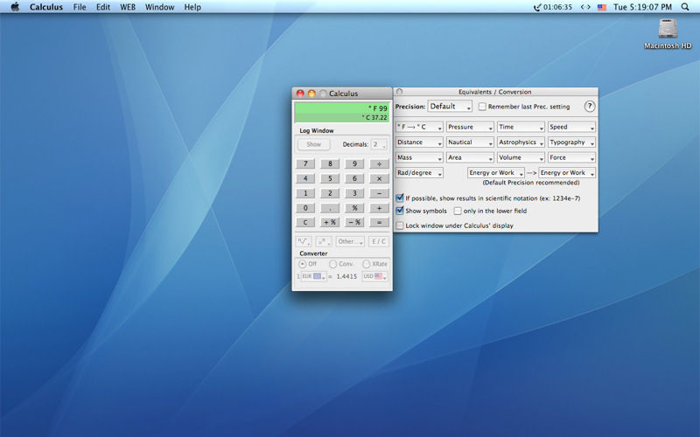Open the Time conversion dropdown

(521, 127)
